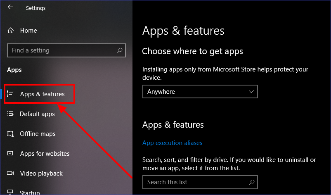Focus the Find a setting field
The width and height of the screenshot is (331, 195).
[x=66, y=50]
